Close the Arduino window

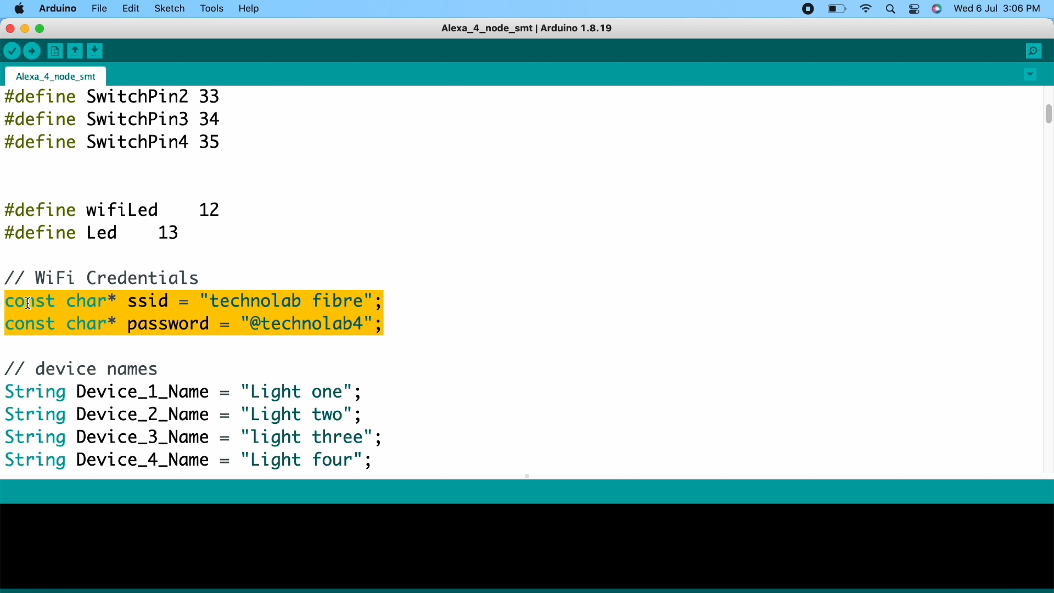point(10,29)
